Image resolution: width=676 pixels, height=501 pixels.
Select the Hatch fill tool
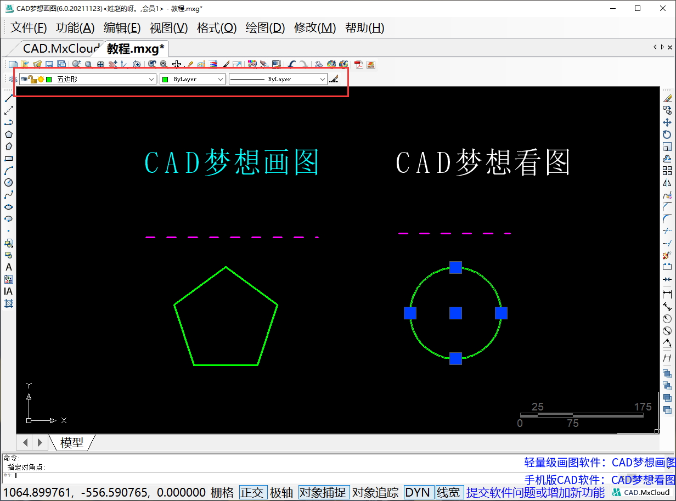point(9,303)
